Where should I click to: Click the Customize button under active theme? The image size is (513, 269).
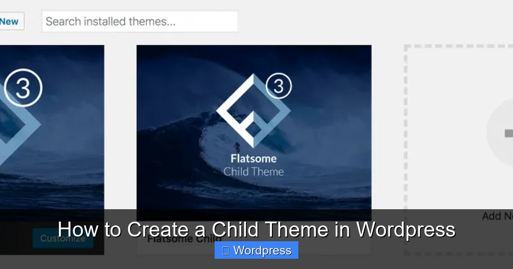[62, 238]
